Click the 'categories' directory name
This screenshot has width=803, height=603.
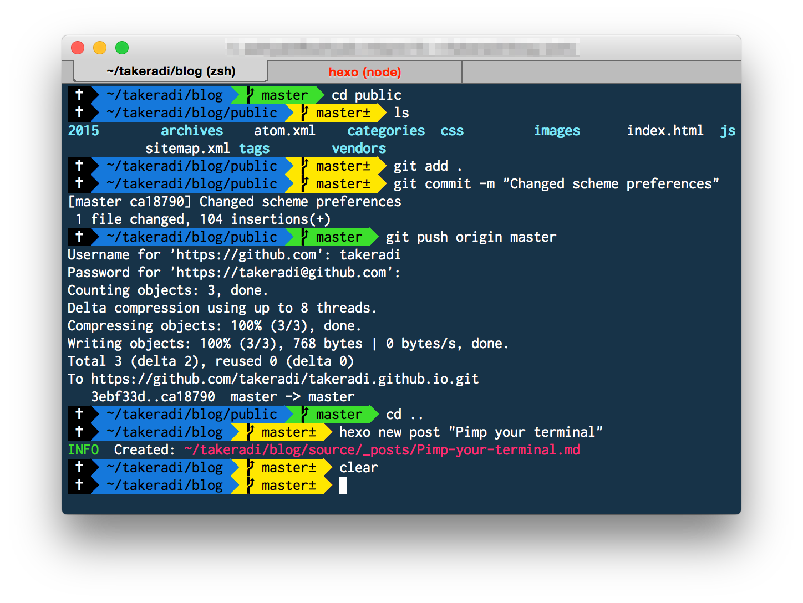[x=386, y=131]
